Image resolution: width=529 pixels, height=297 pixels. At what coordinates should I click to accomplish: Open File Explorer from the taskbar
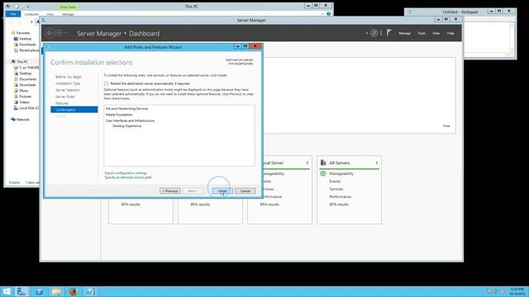coord(56,291)
